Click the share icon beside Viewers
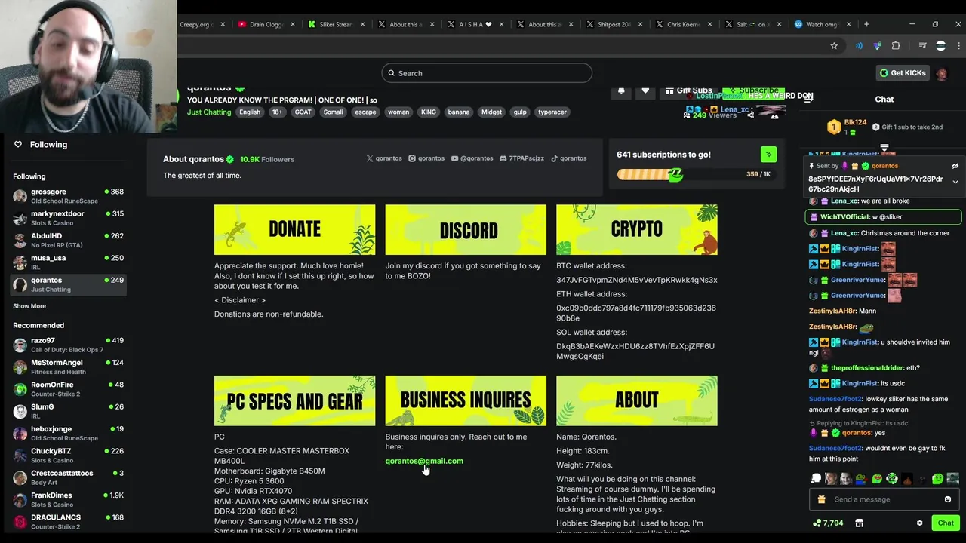This screenshot has width=966, height=543. click(750, 115)
